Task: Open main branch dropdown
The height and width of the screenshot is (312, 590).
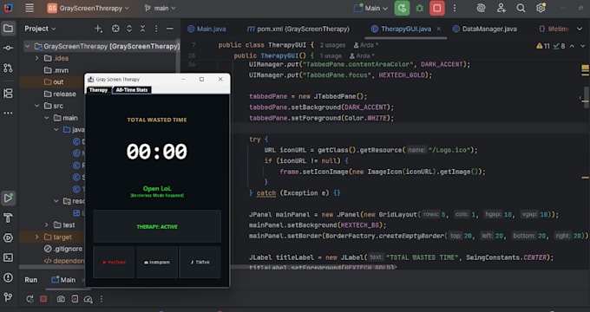Action: pos(161,8)
